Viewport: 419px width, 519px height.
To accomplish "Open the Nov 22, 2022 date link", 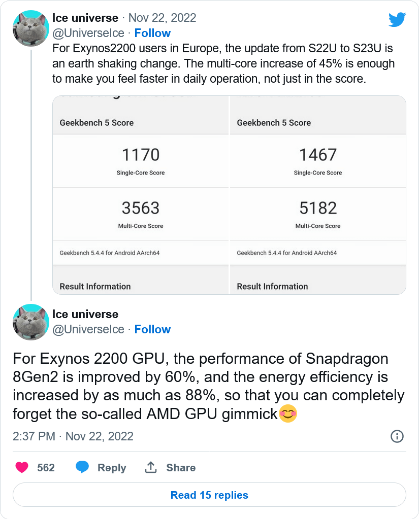I will coord(162,18).
